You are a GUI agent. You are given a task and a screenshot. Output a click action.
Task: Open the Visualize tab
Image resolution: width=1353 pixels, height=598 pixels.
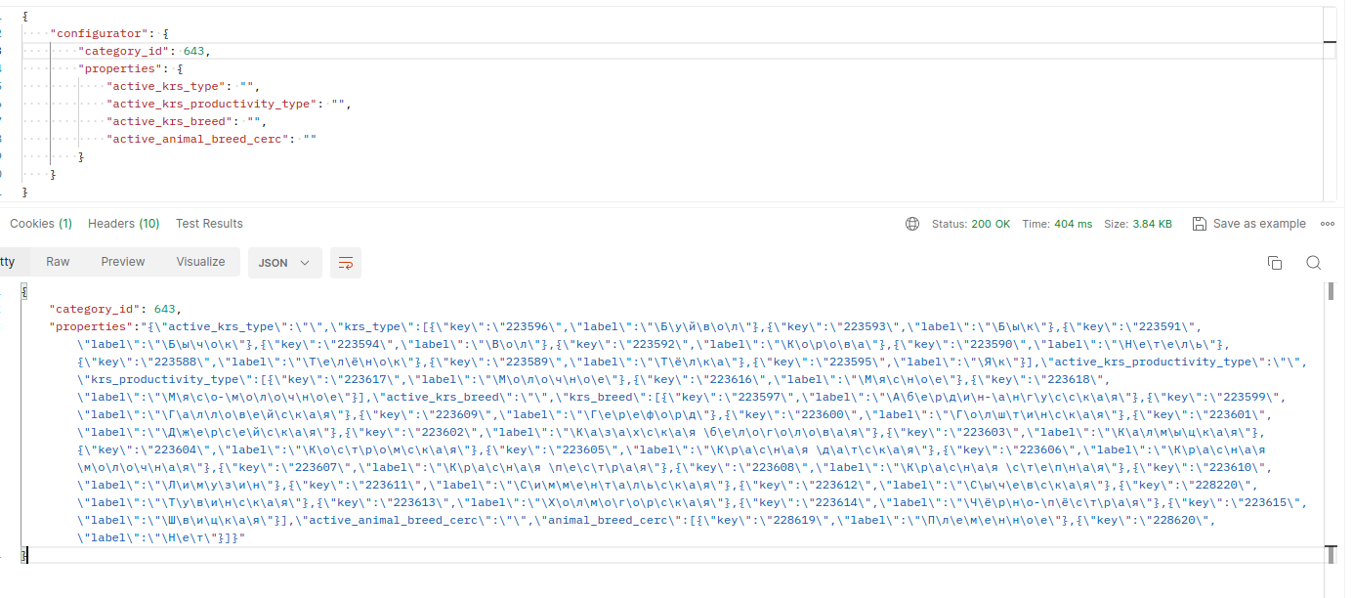click(200, 262)
